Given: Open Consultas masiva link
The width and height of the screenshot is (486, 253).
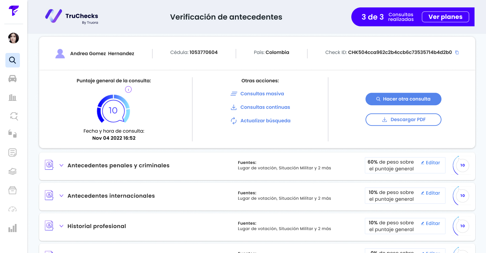Looking at the screenshot, I should pos(262,94).
